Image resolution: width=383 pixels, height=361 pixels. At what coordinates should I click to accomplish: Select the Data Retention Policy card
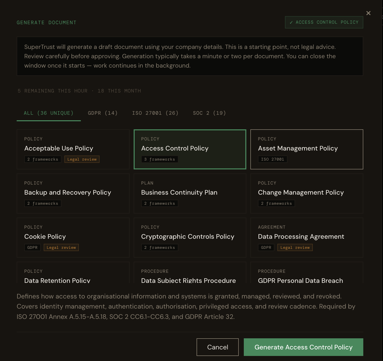(x=73, y=273)
